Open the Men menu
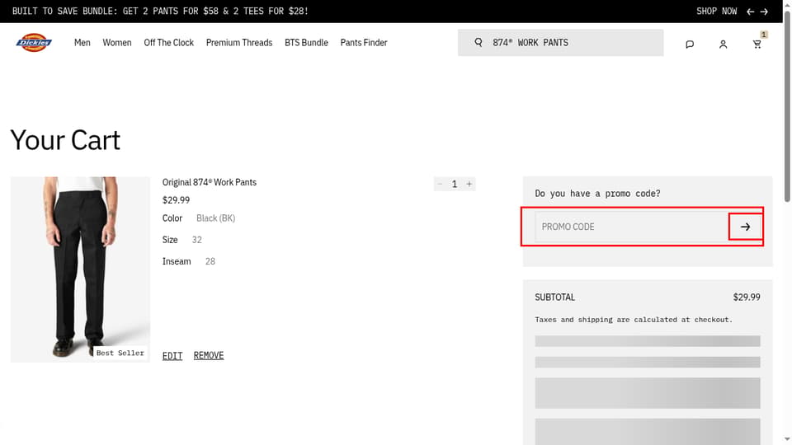The width and height of the screenshot is (792, 445). (x=82, y=43)
